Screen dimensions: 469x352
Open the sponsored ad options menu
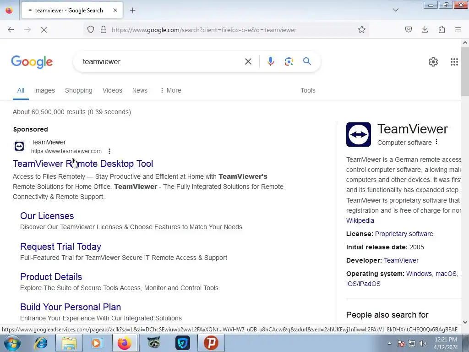[109, 151]
